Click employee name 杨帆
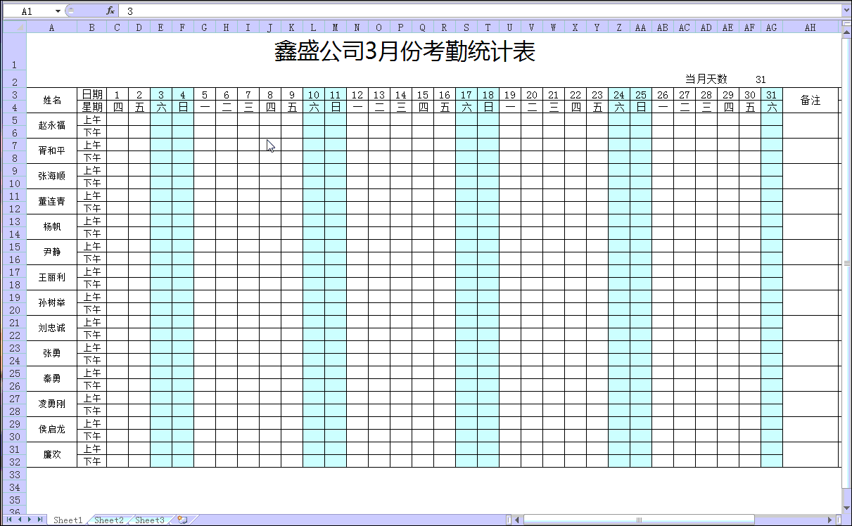The height and width of the screenshot is (526, 852). [x=51, y=227]
